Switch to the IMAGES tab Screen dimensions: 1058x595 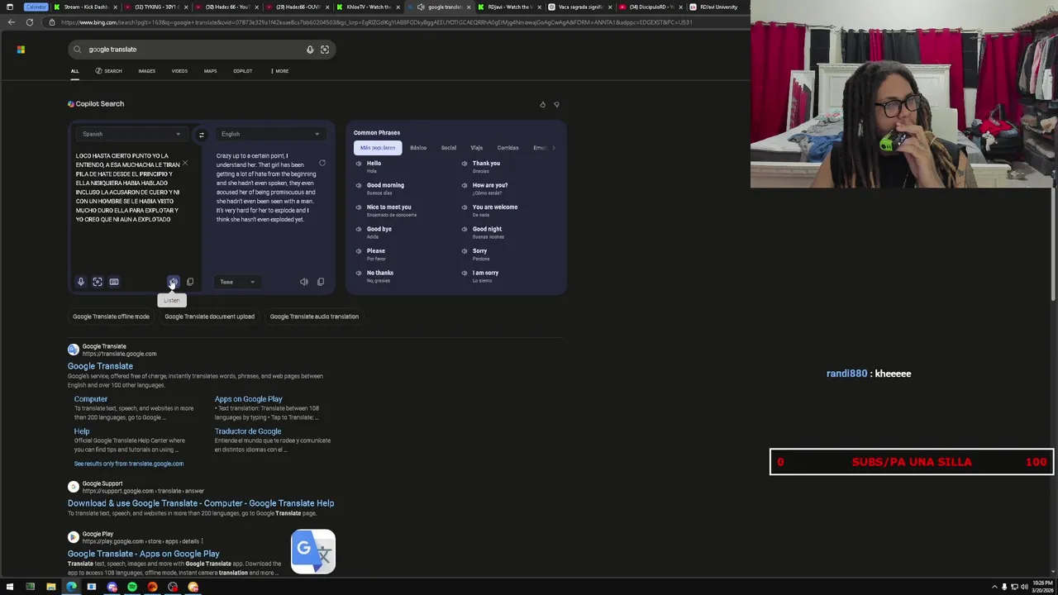pos(146,71)
